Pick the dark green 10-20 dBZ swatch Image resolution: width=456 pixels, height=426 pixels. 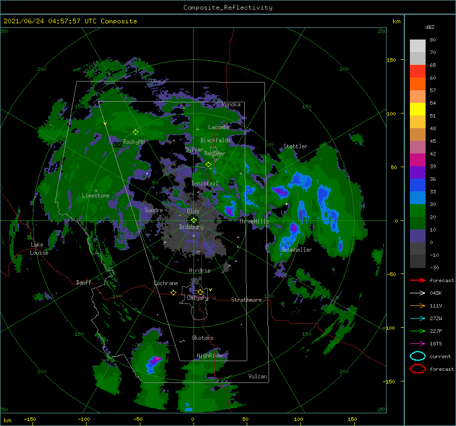pos(417,223)
